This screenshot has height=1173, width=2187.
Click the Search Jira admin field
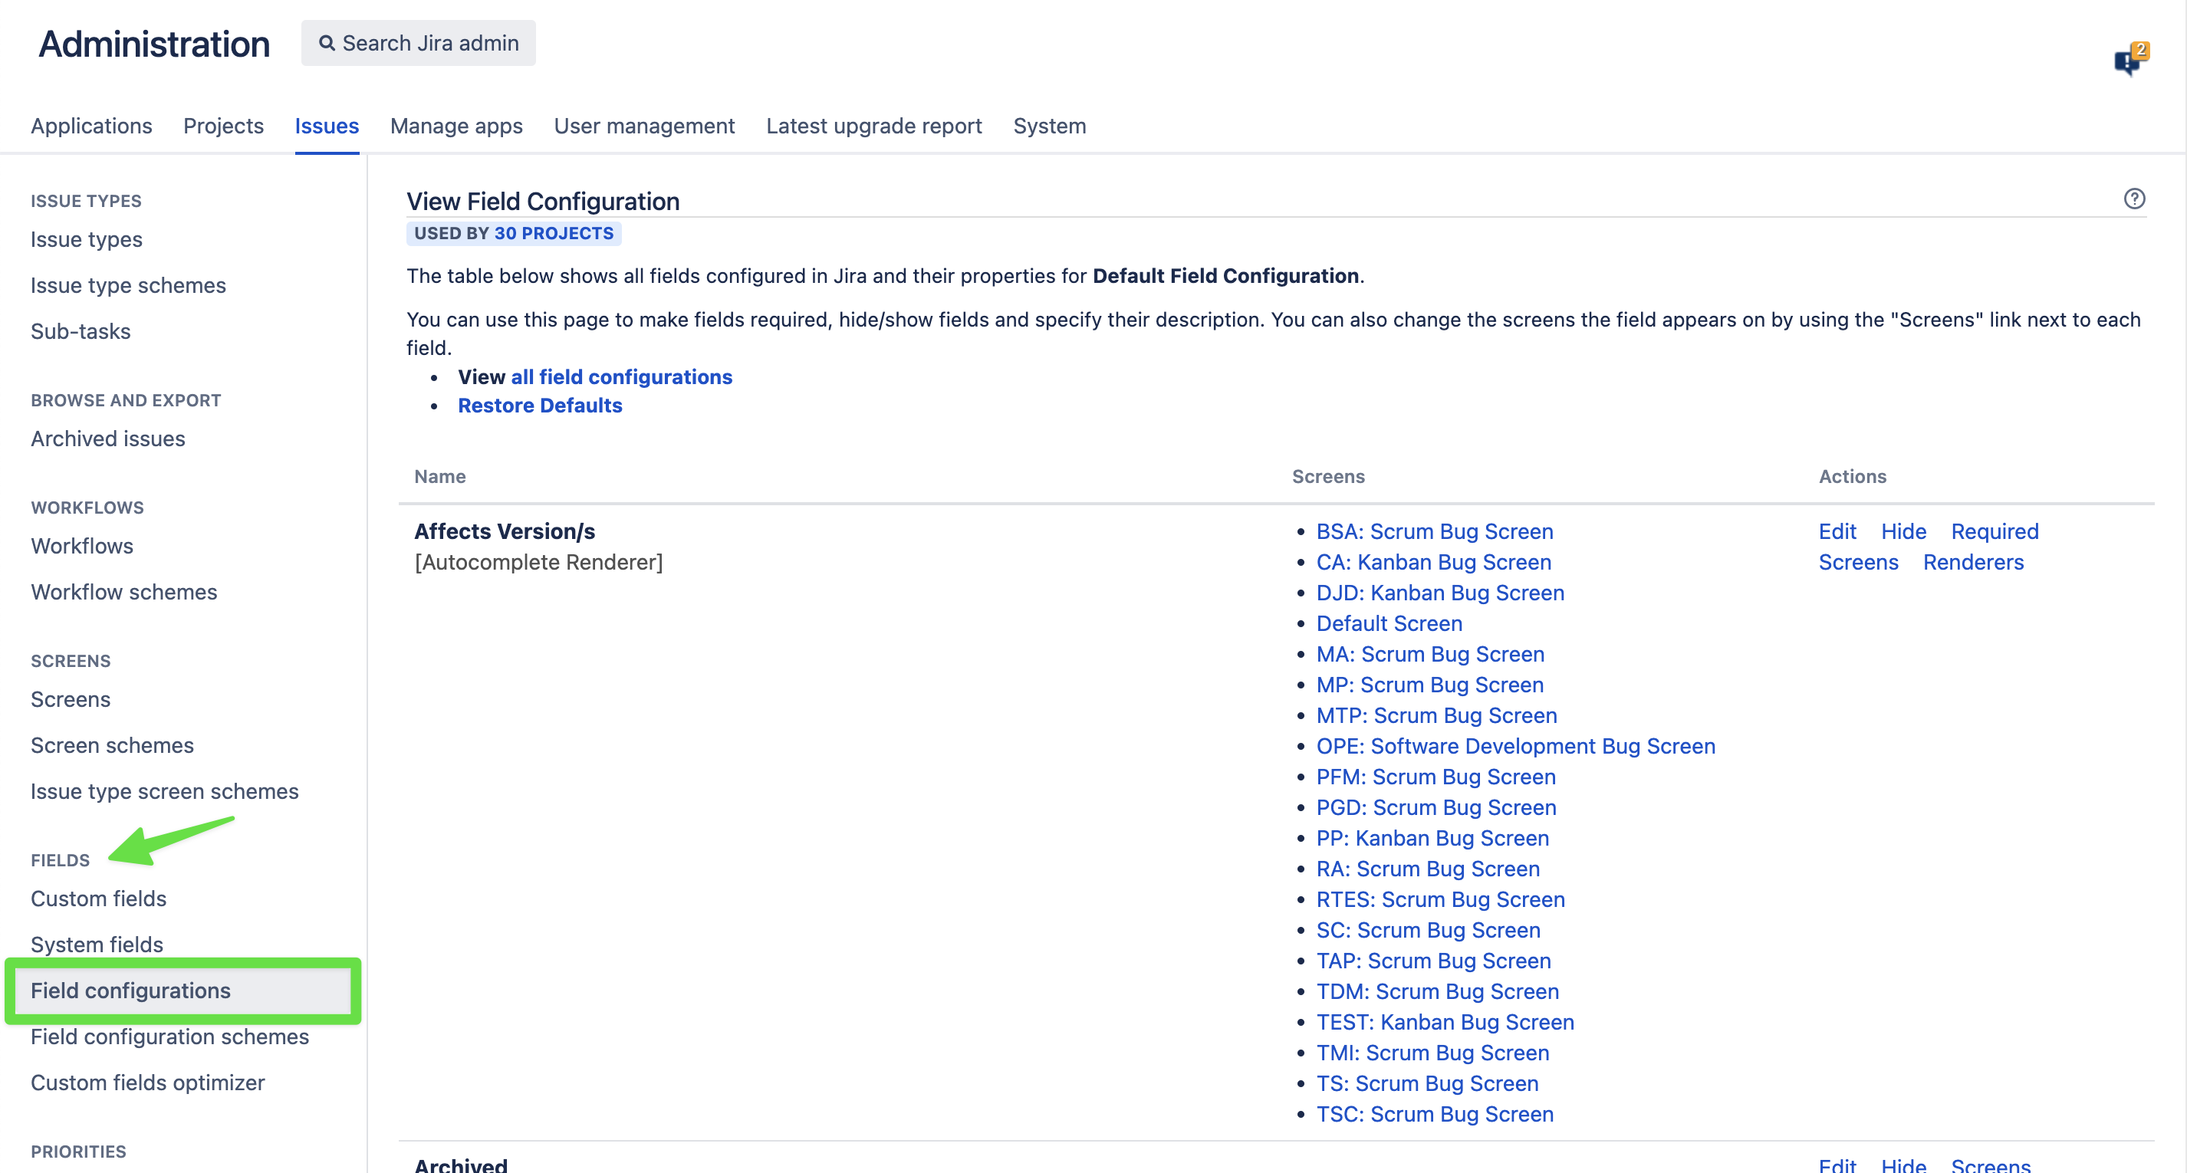pos(419,43)
